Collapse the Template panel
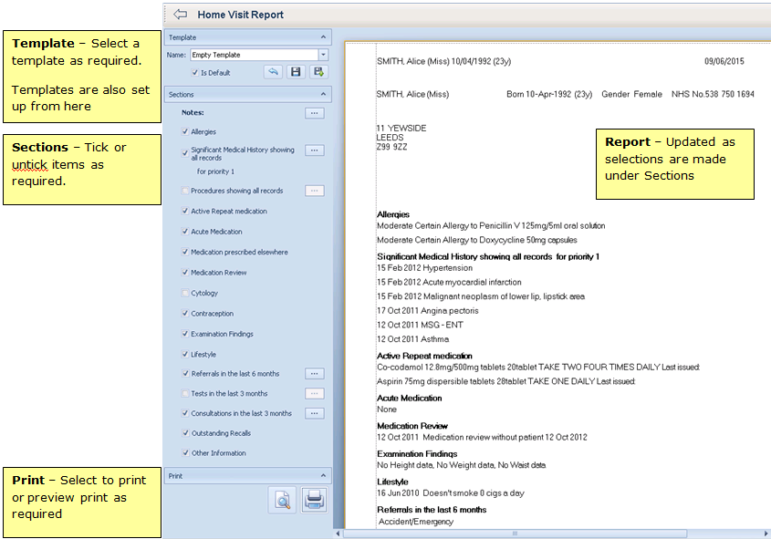 click(x=323, y=37)
